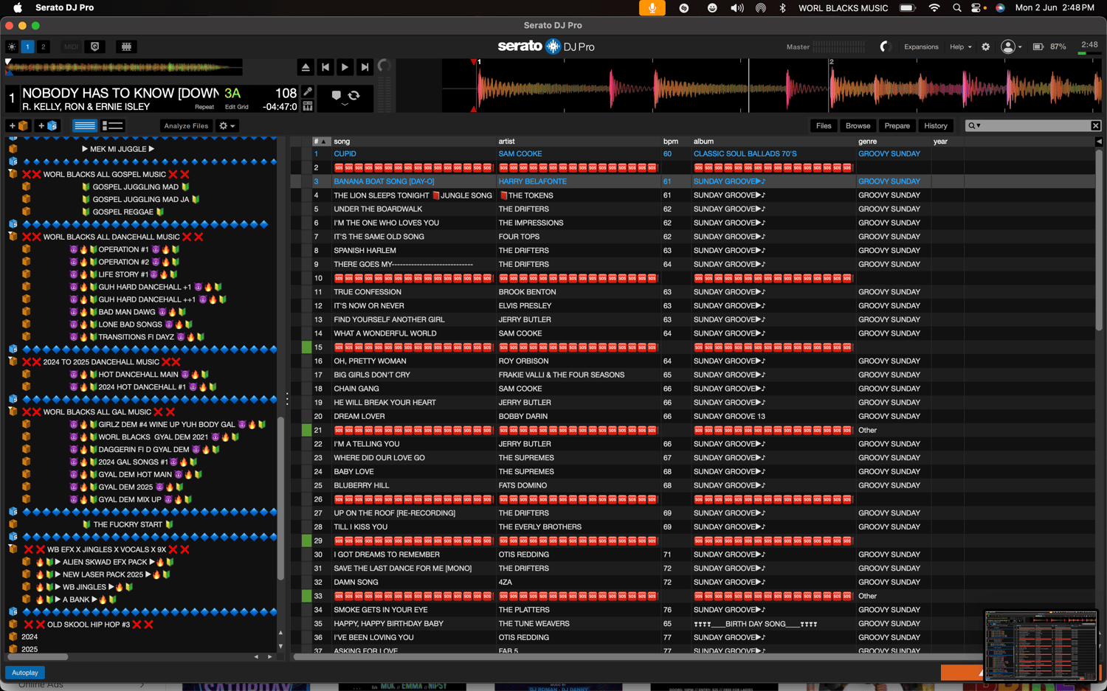
Task: Open the deck mixer settings icon
Action: (308, 106)
